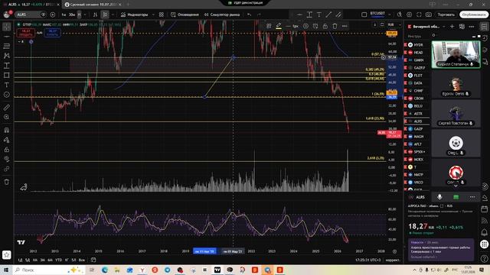Open more options on drawing toolbar
490x275 pixels.
coord(345,26)
